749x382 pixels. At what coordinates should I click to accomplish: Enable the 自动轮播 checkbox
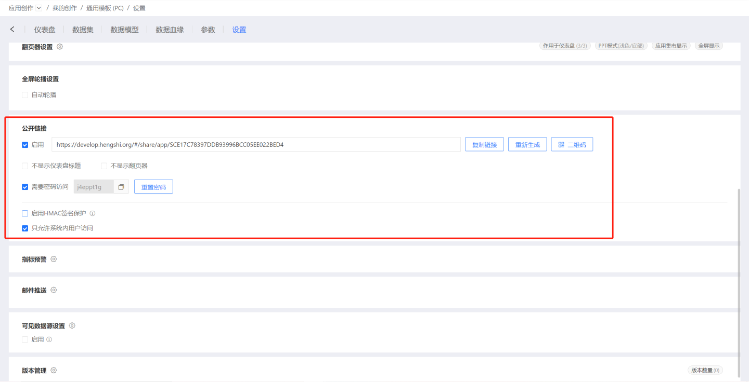click(25, 95)
